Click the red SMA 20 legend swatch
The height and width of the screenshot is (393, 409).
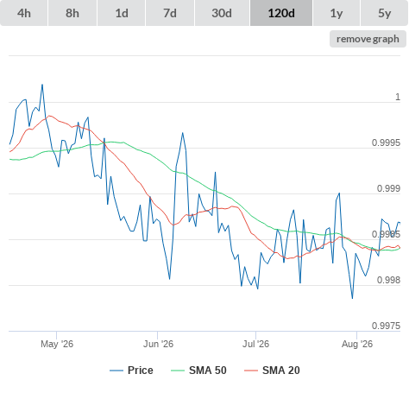[x=251, y=371]
